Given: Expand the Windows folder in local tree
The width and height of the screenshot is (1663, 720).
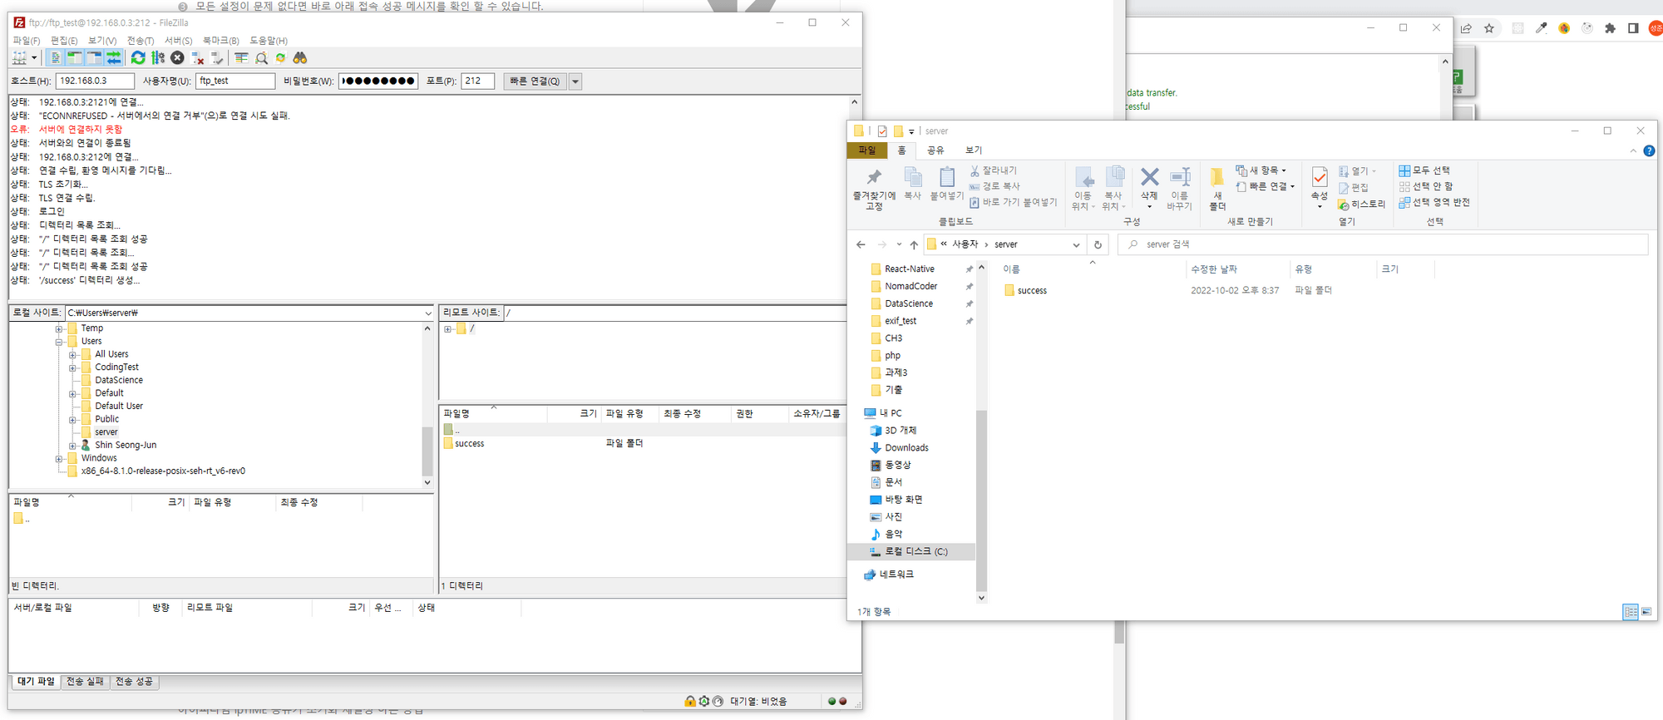Looking at the screenshot, I should pos(59,459).
